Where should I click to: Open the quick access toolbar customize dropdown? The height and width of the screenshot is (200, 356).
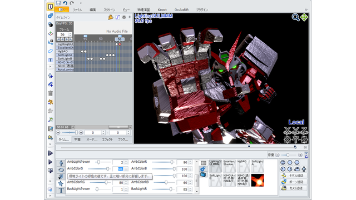click(81, 3)
